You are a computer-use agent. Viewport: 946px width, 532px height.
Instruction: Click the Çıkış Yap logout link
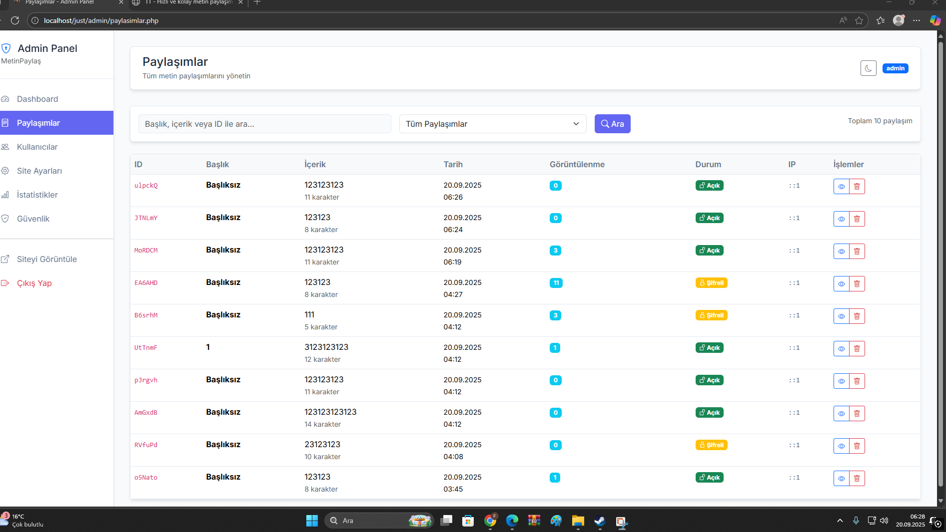coord(34,283)
